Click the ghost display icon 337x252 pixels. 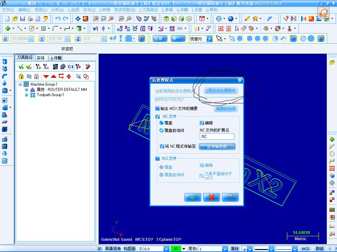[x=37, y=76]
